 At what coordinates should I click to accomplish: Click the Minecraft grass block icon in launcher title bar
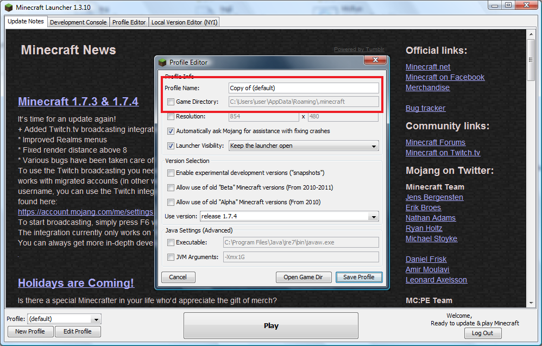(x=9, y=7)
